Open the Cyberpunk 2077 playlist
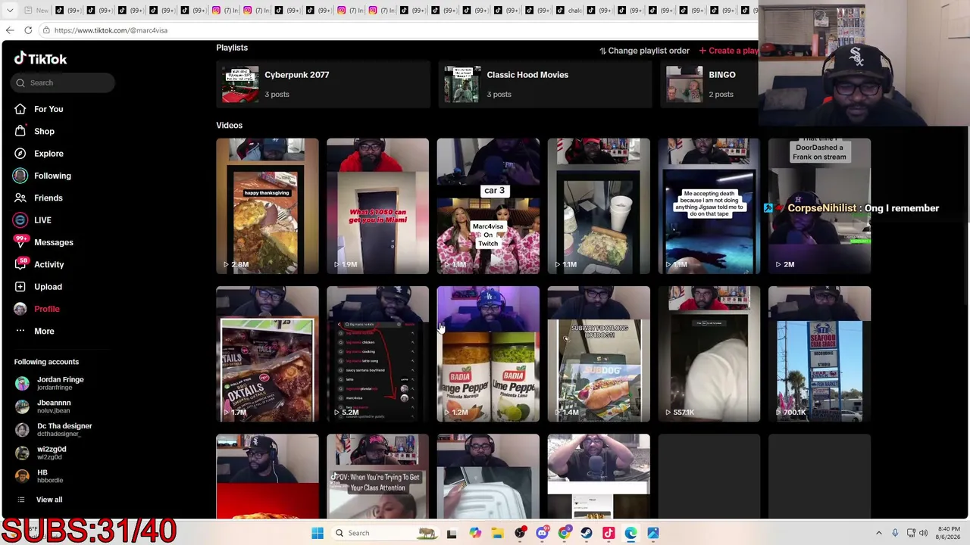The height and width of the screenshot is (545, 970). 323,84
